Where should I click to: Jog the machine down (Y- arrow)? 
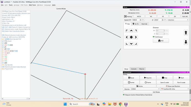click(131, 44)
